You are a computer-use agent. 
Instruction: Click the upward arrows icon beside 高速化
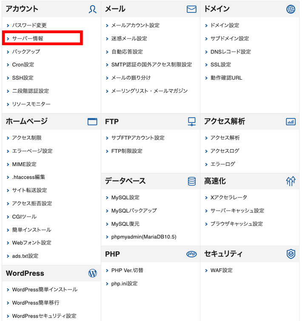click(x=291, y=181)
